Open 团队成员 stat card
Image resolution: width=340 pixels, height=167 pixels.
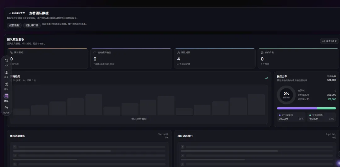[x=215, y=58]
